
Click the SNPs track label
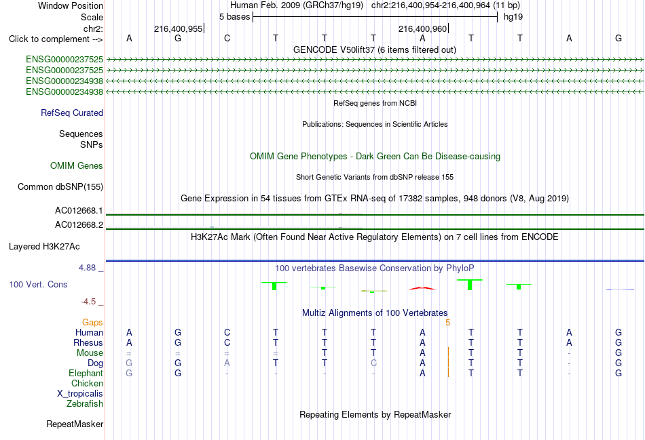[92, 144]
